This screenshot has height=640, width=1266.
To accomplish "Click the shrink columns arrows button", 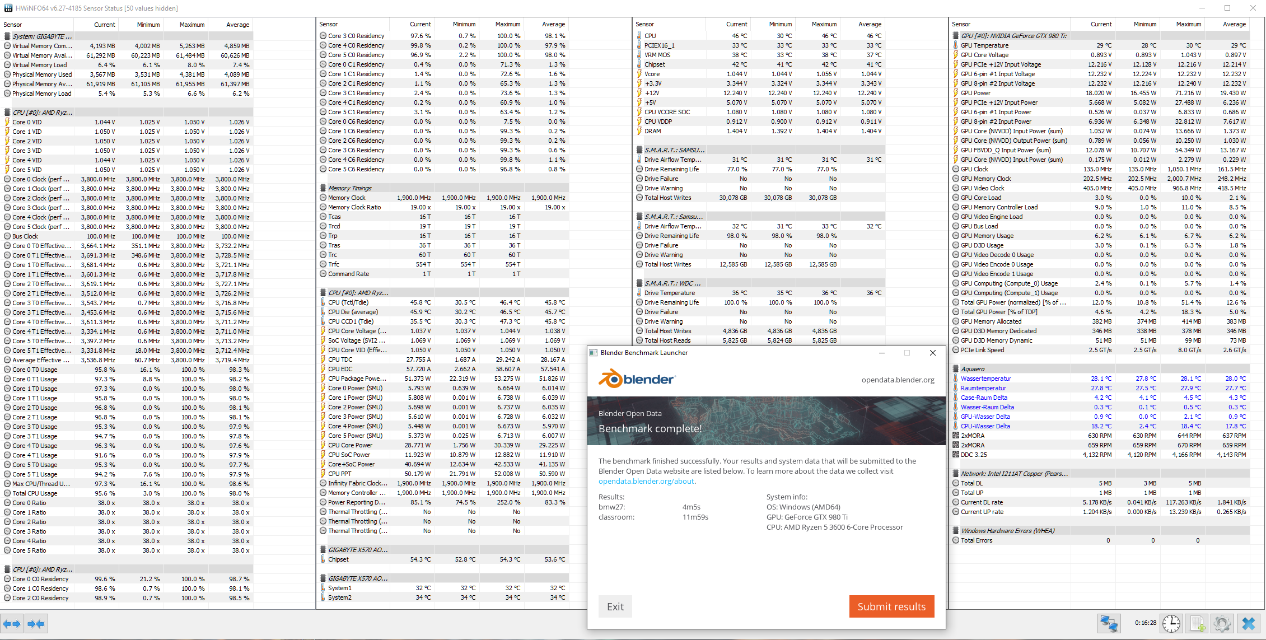I will 36,624.
